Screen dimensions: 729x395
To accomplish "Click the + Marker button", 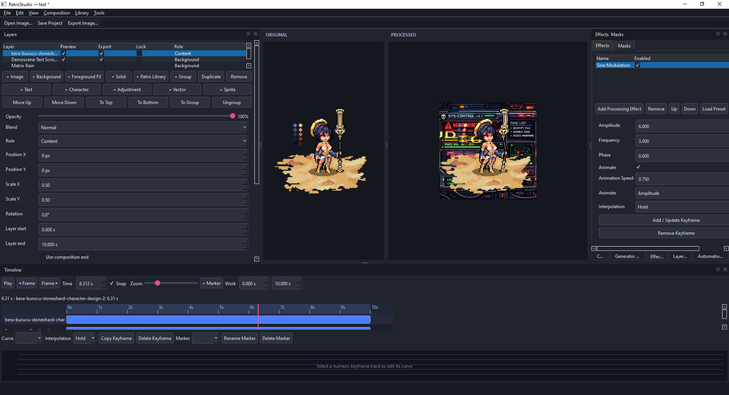I will (x=211, y=283).
